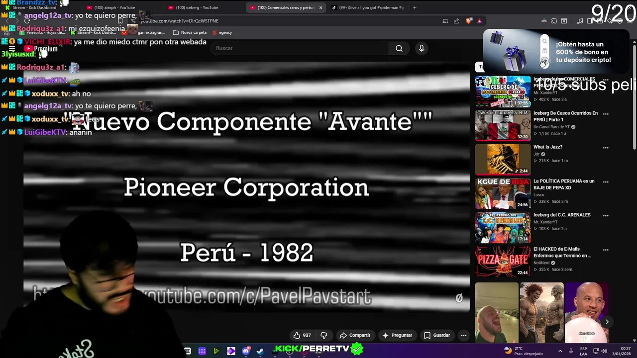The height and width of the screenshot is (358, 637).
Task: Click the Compartir button under the video
Action: [355, 335]
